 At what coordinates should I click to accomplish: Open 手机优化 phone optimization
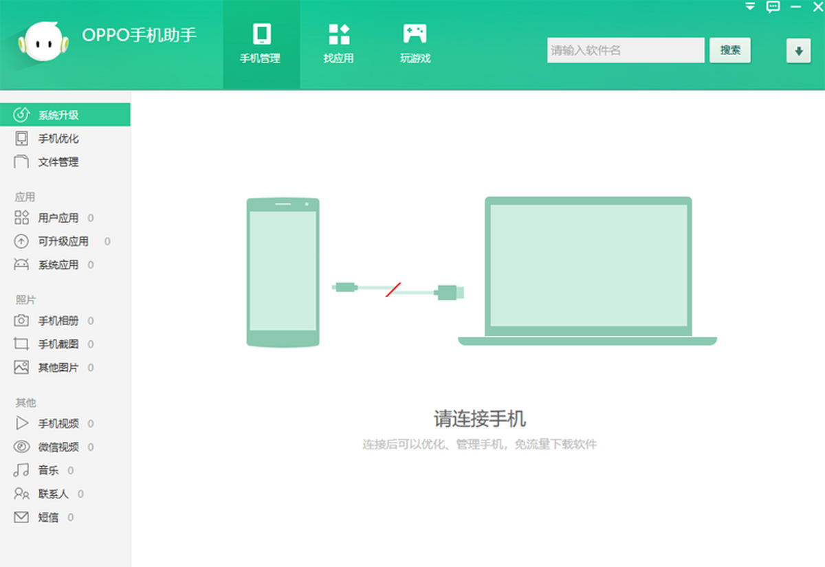pos(58,138)
